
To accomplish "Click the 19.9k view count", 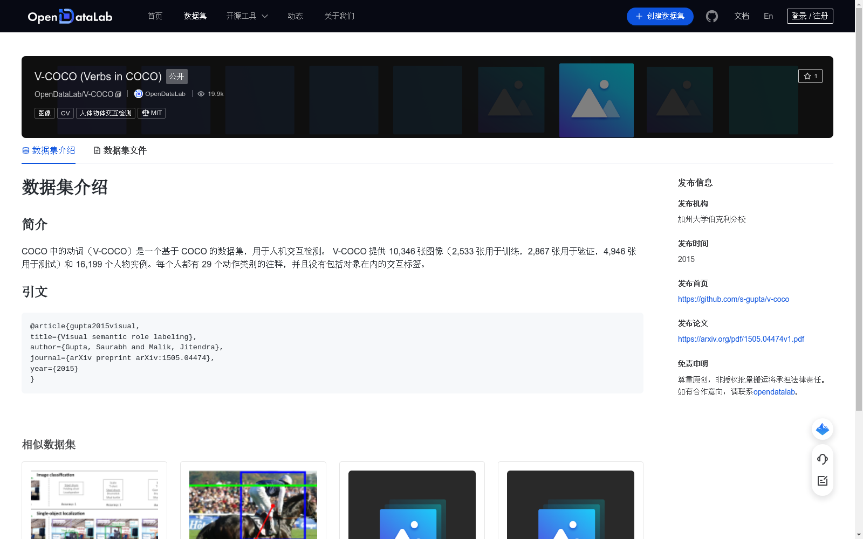I will click(216, 94).
